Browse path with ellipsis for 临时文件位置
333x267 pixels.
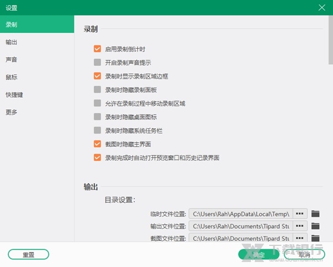point(300,214)
